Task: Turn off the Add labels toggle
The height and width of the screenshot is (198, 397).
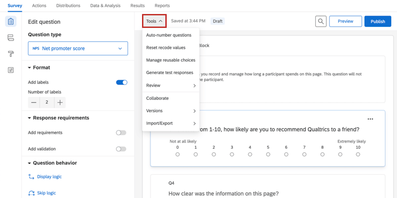Action: click(121, 82)
